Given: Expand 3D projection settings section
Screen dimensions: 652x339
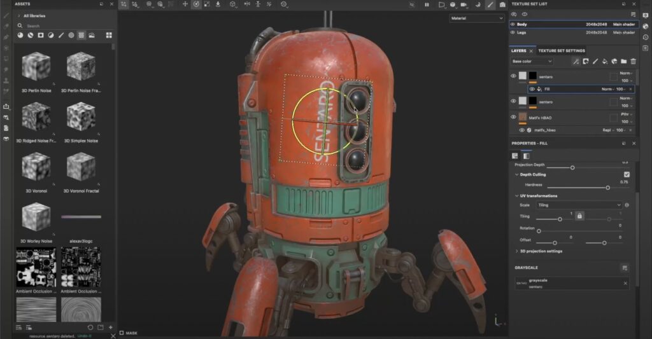Looking at the screenshot, I should tap(517, 251).
